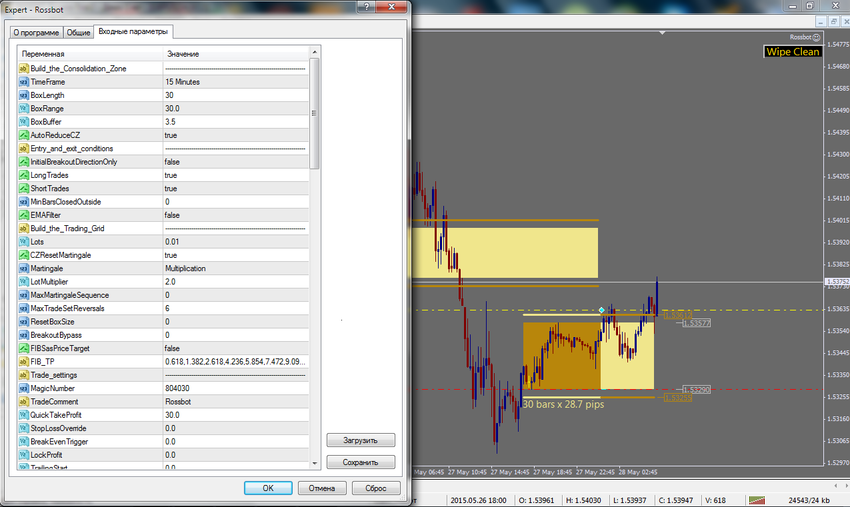Click the help question mark in dialog title

(366, 5)
